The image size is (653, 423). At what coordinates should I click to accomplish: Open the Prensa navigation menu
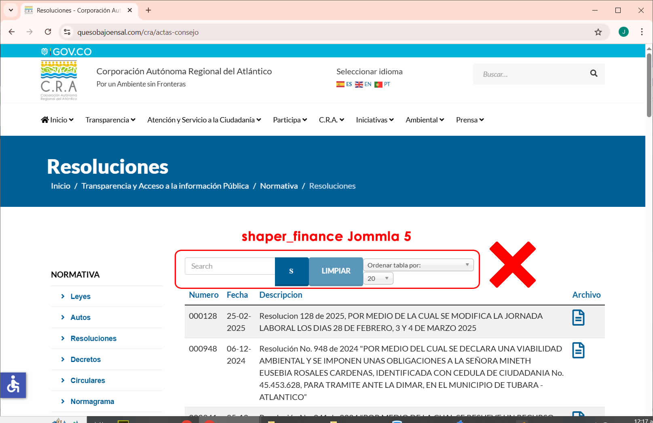469,120
